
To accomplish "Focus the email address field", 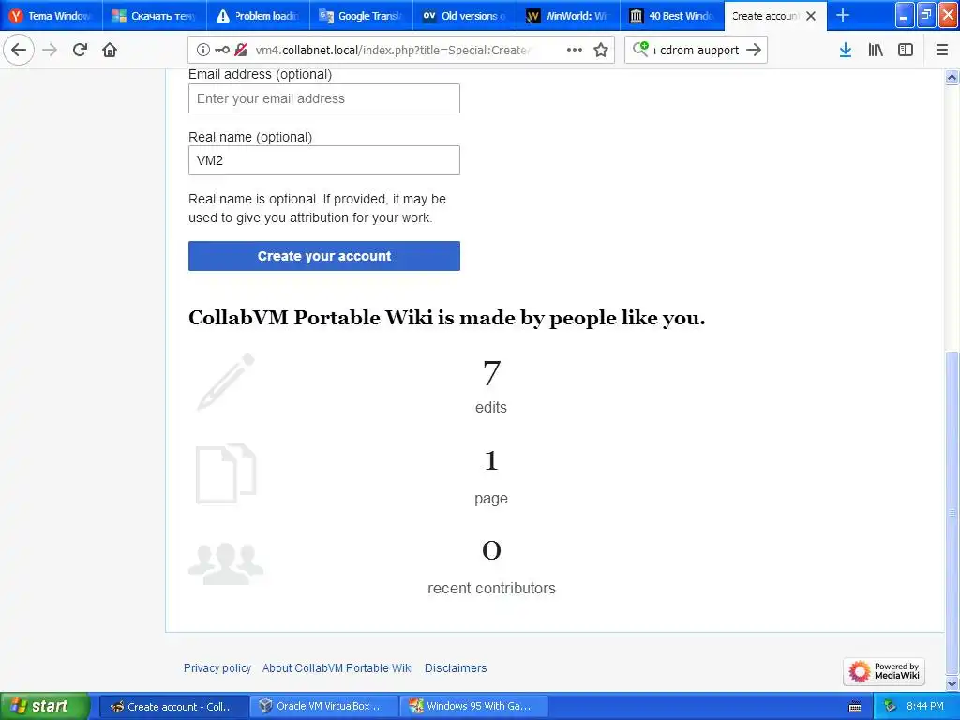I will (x=323, y=98).
